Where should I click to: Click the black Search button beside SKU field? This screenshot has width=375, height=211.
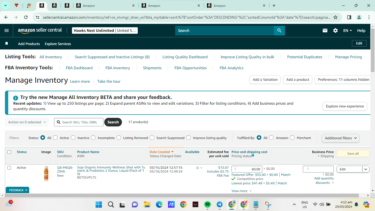coord(113,122)
